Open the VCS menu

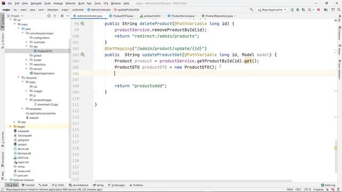coord(106,3)
